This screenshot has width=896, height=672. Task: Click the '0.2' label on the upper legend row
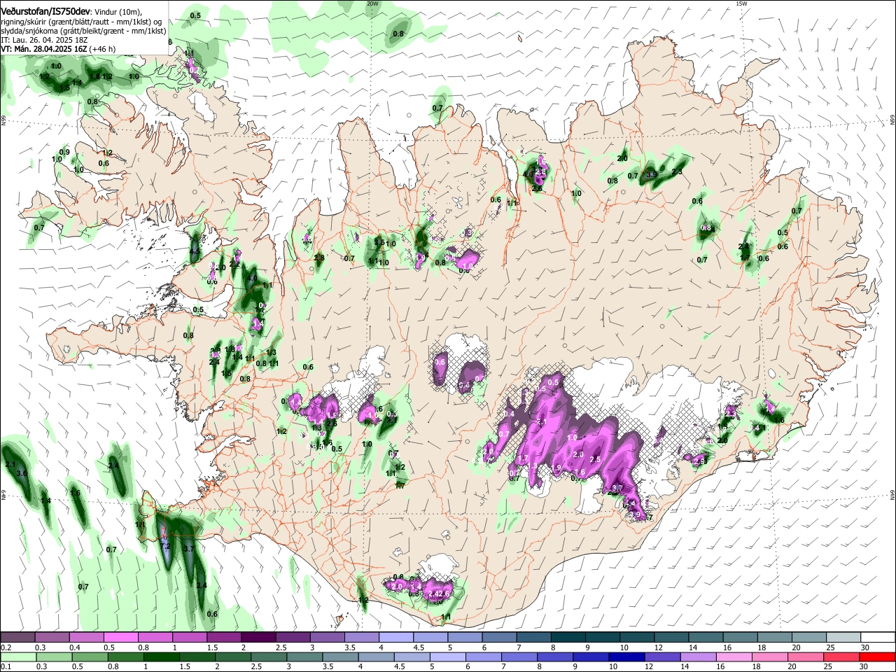click(x=6, y=647)
